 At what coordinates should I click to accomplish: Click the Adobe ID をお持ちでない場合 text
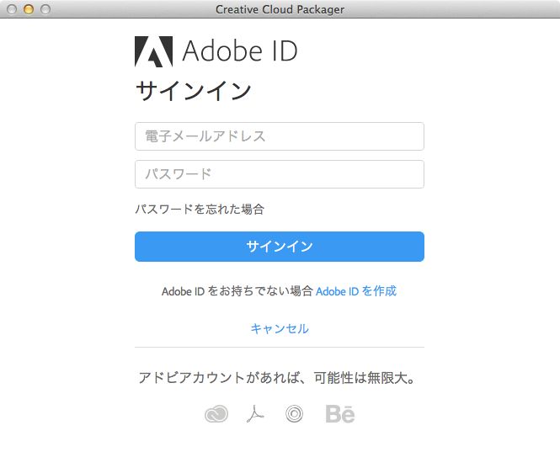click(237, 291)
